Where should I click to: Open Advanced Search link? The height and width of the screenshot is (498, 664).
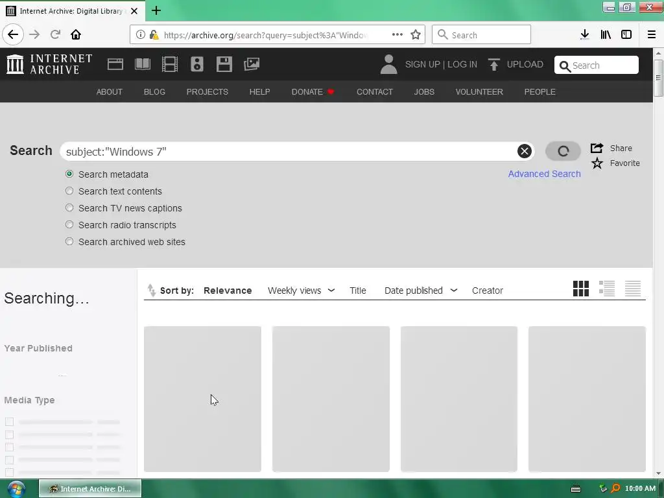(x=544, y=174)
